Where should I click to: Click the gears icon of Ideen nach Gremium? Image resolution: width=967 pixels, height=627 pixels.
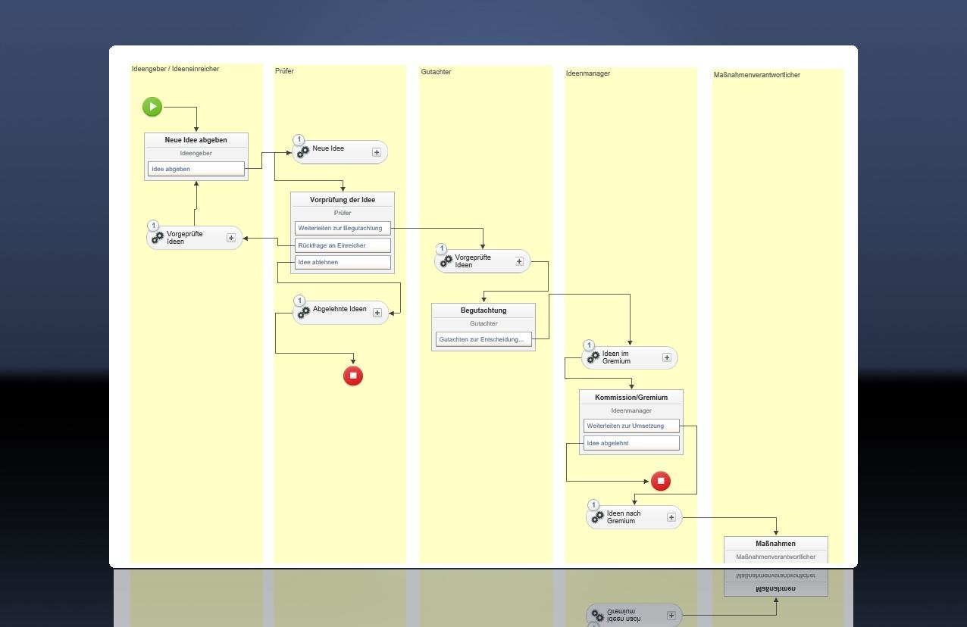[598, 517]
